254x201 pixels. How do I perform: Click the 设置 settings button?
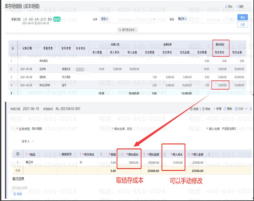[x=242, y=24]
